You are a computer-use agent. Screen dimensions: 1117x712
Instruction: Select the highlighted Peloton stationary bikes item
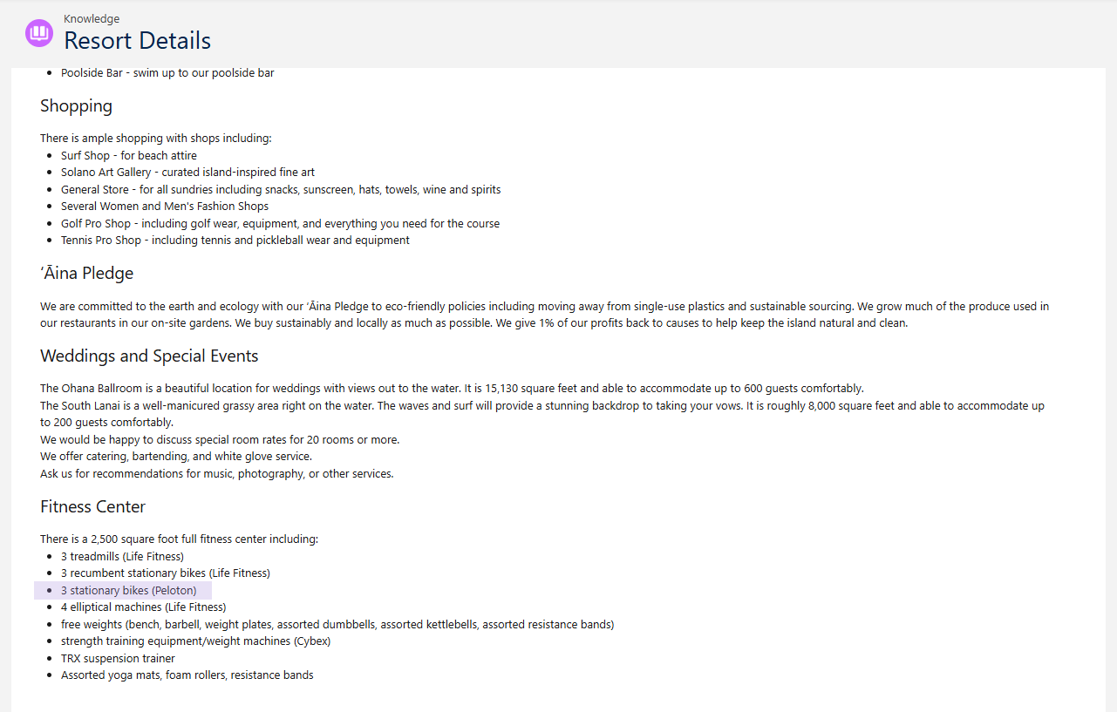[x=128, y=591]
